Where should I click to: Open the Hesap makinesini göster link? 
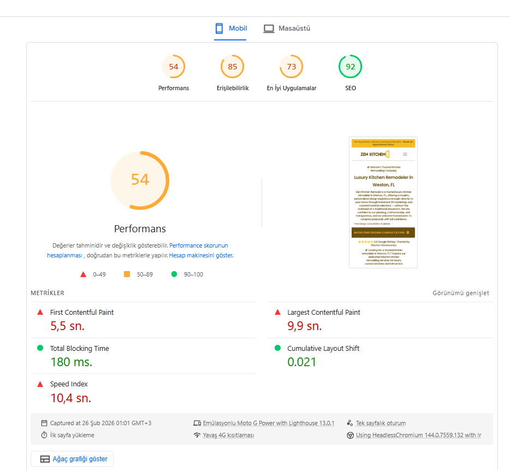pos(201,255)
